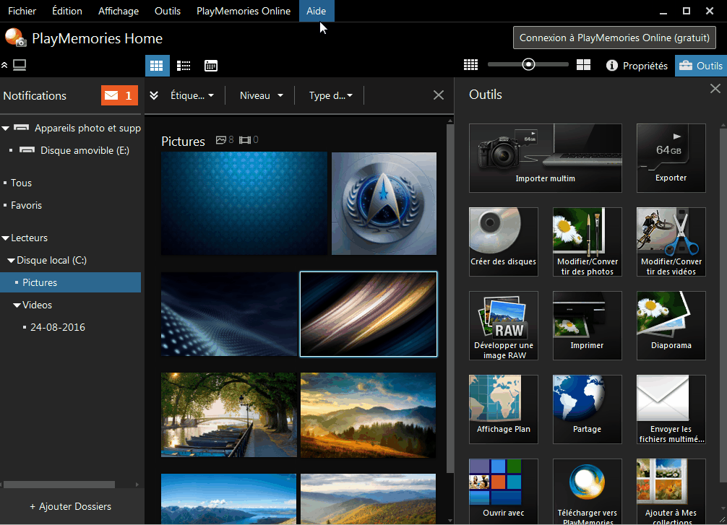Select the sunset mountain meadow thumbnail
Viewport: 727px width, 525px height.
368,415
